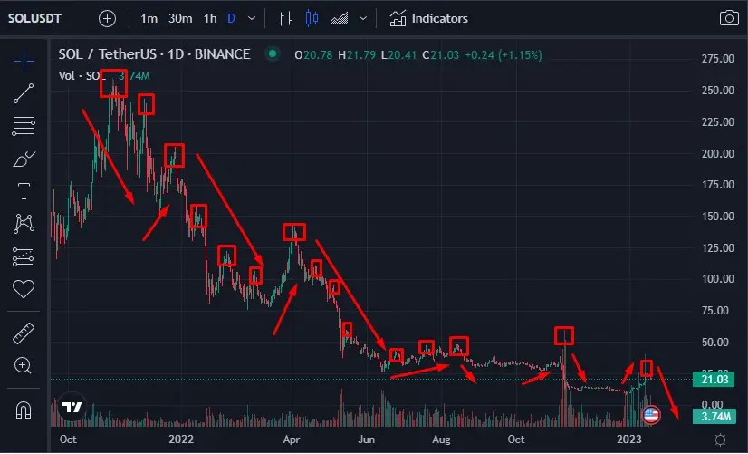748x454 pixels.
Task: Choose the candles chart style
Action: click(312, 19)
